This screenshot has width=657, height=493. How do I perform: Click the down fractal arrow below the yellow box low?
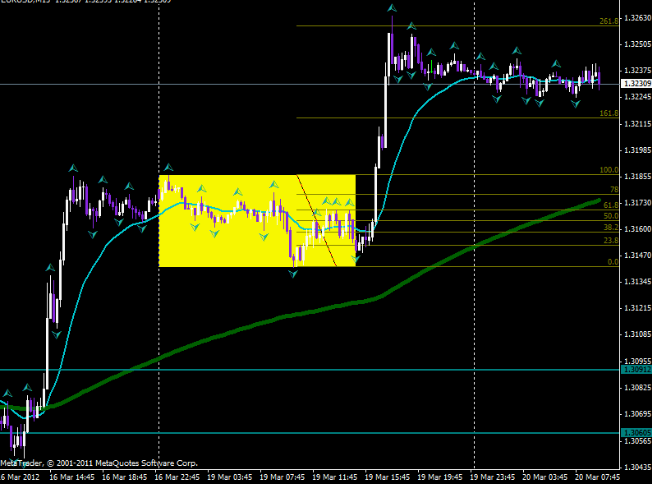(x=293, y=274)
